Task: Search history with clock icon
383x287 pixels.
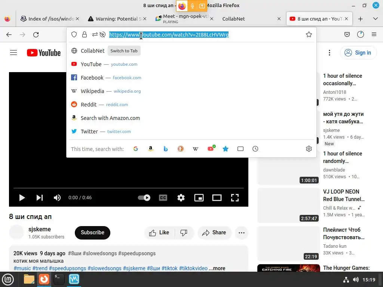Action: pos(255,149)
